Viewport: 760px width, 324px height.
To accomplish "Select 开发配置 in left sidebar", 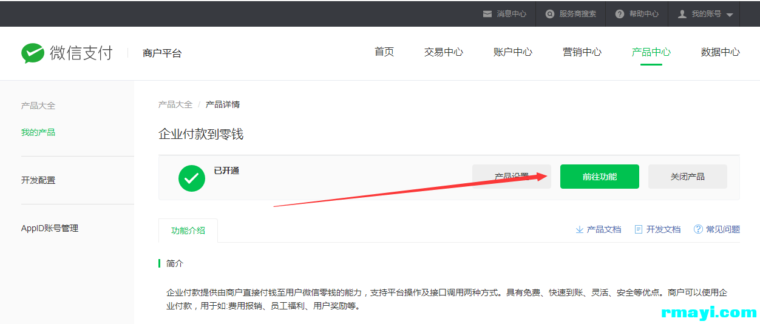I will pyautogui.click(x=38, y=180).
